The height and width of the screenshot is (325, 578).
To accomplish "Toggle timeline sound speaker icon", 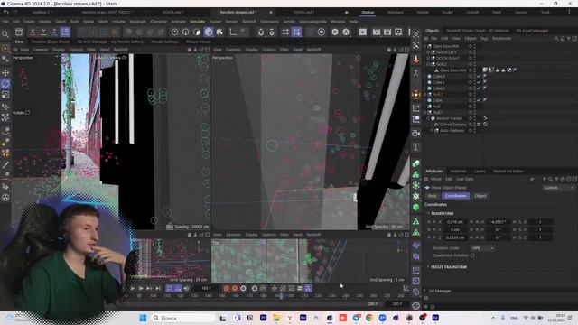I will 187,289.
